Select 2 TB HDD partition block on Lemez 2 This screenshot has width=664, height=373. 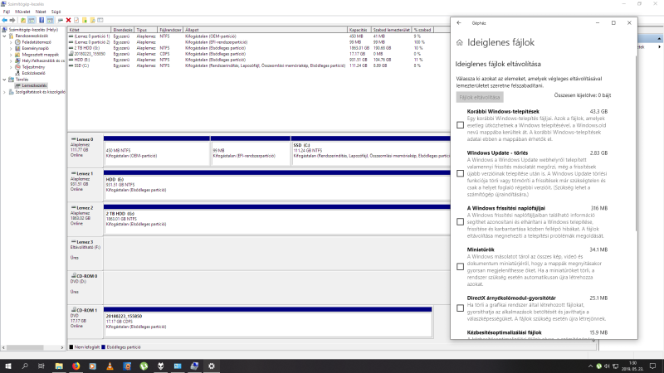pos(277,220)
